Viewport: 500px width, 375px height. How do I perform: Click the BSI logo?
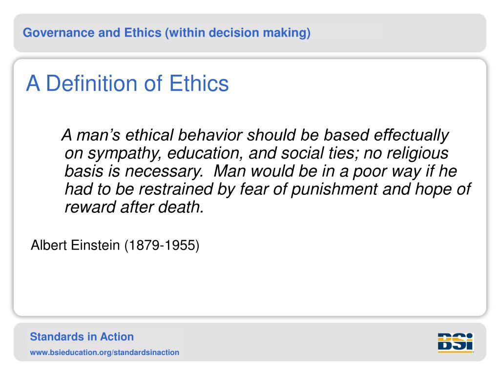point(456,342)
